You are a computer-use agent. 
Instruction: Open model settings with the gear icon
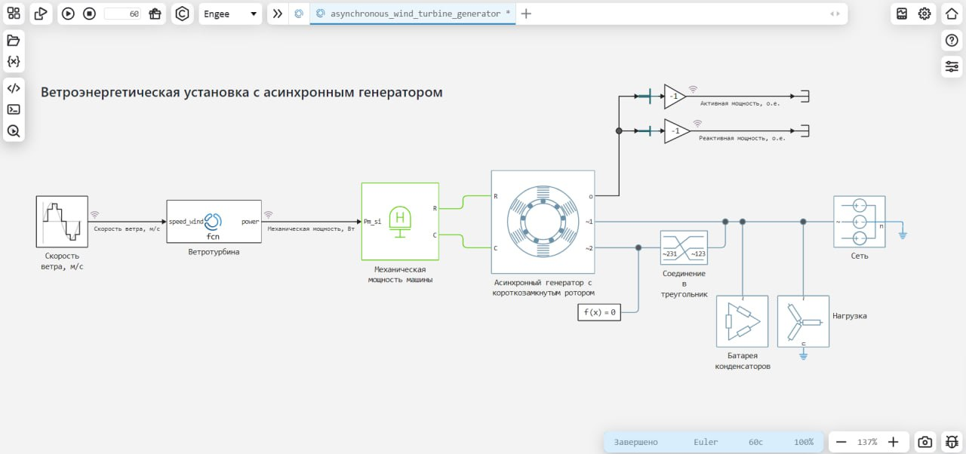pyautogui.click(x=926, y=13)
